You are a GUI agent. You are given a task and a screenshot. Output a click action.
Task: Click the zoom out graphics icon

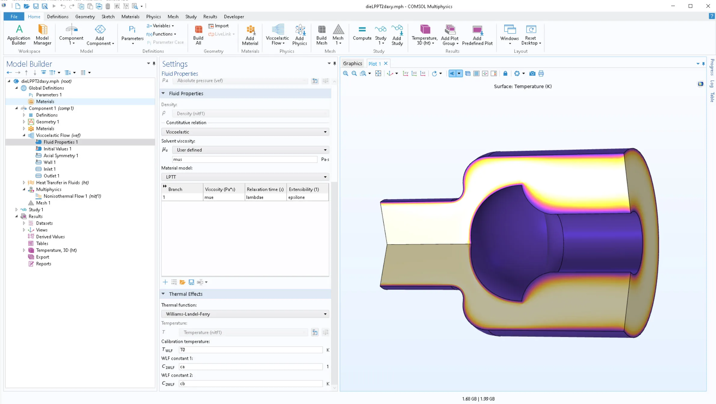pyautogui.click(x=354, y=73)
